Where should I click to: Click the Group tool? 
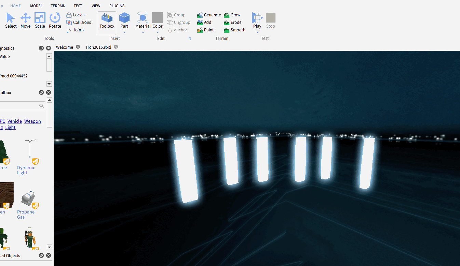click(x=176, y=15)
